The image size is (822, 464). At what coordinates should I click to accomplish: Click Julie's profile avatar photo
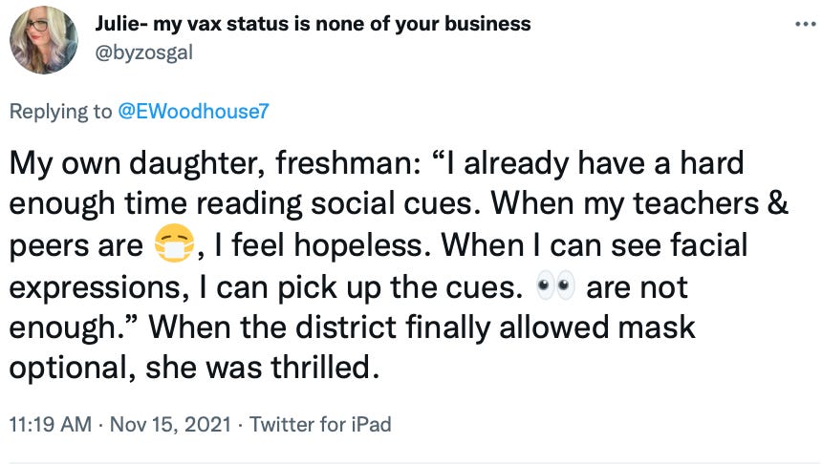click(44, 40)
